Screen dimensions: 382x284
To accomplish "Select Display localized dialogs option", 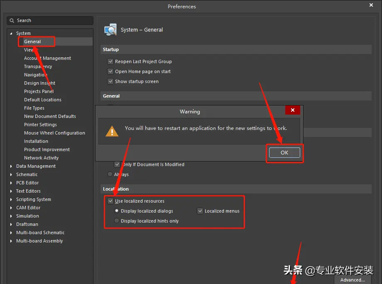I will [x=117, y=211].
